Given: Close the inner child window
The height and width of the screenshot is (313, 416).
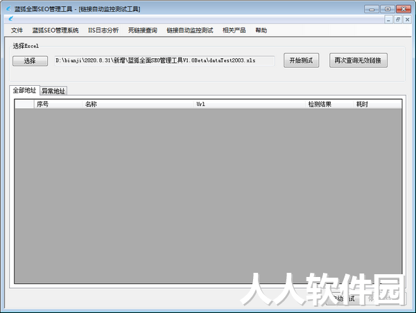Looking at the screenshot, I should [x=407, y=19].
